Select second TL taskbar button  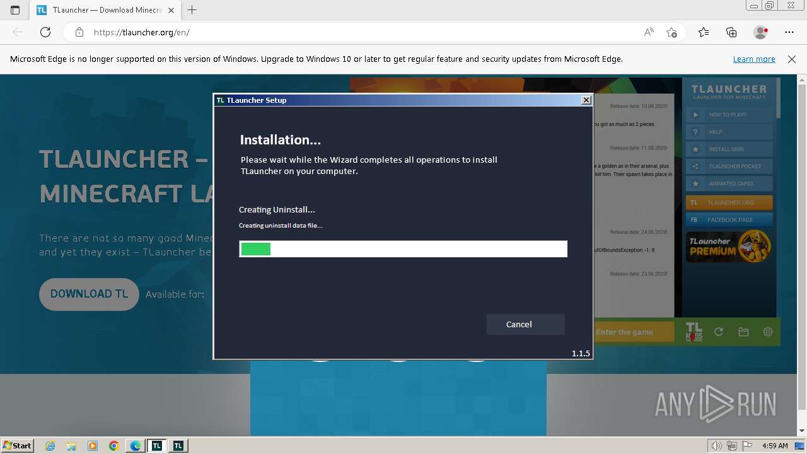point(178,446)
